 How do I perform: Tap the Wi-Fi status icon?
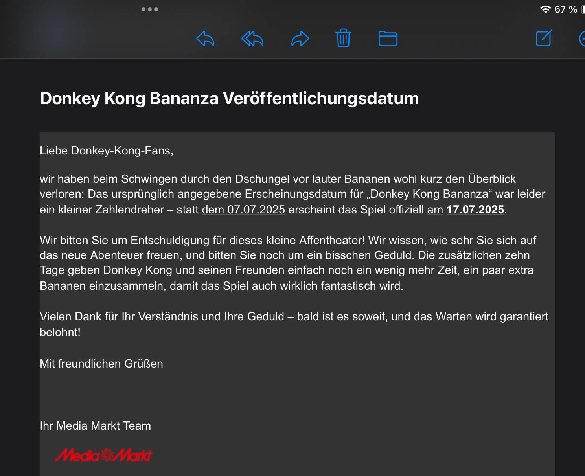click(545, 9)
